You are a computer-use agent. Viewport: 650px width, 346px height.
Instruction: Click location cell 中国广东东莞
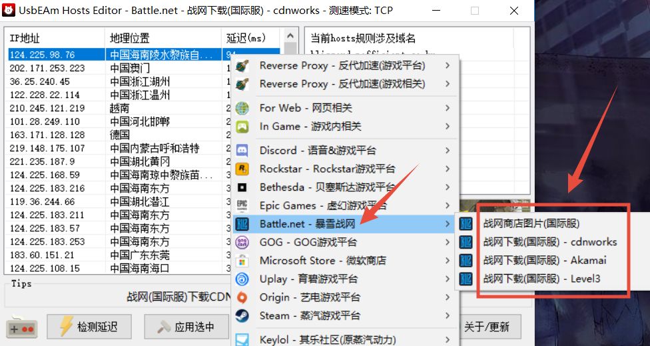[140, 255]
